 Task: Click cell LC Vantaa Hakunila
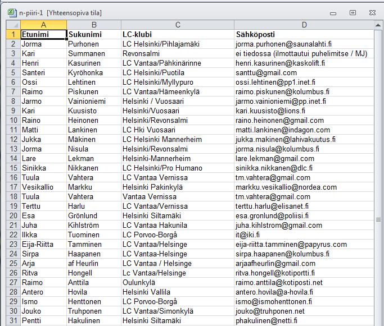pos(178,225)
